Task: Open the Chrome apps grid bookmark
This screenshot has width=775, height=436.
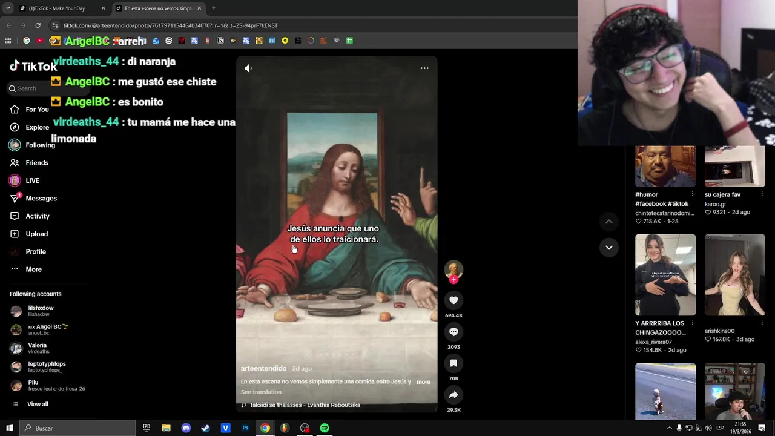Action: pos(8,41)
